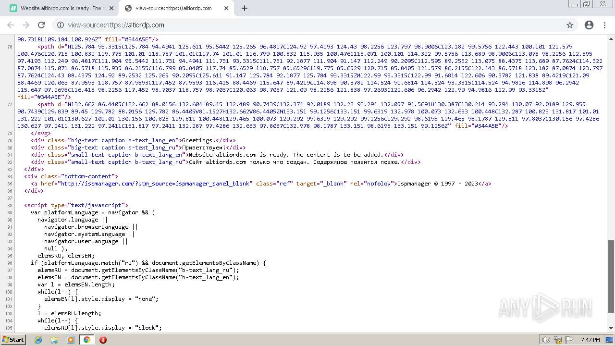Open the network status tray icon

558,340
